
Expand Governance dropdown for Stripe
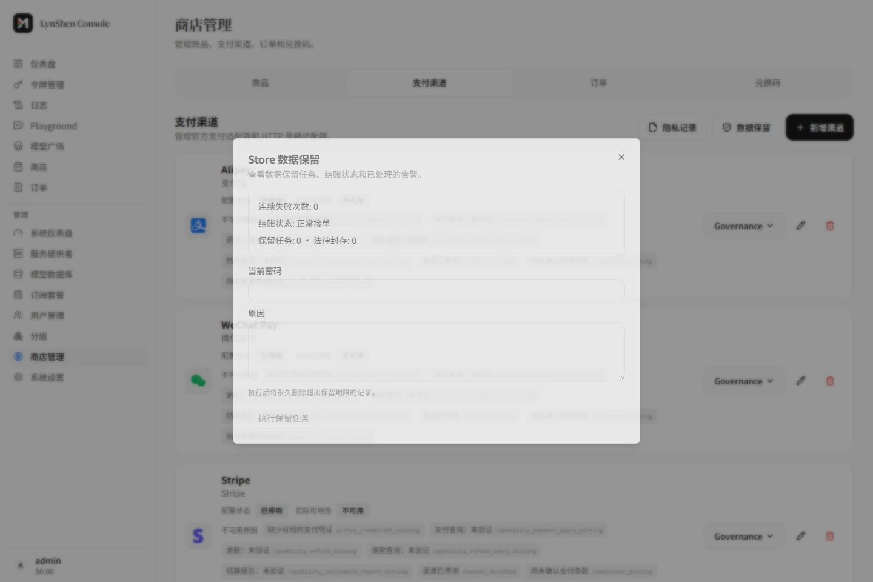click(x=744, y=536)
